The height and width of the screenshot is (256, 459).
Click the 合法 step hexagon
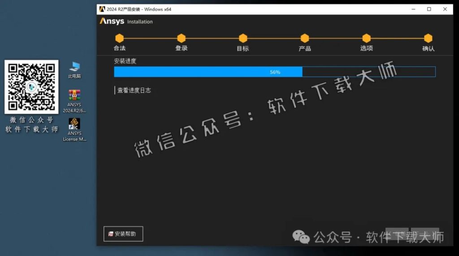pyautogui.click(x=119, y=38)
